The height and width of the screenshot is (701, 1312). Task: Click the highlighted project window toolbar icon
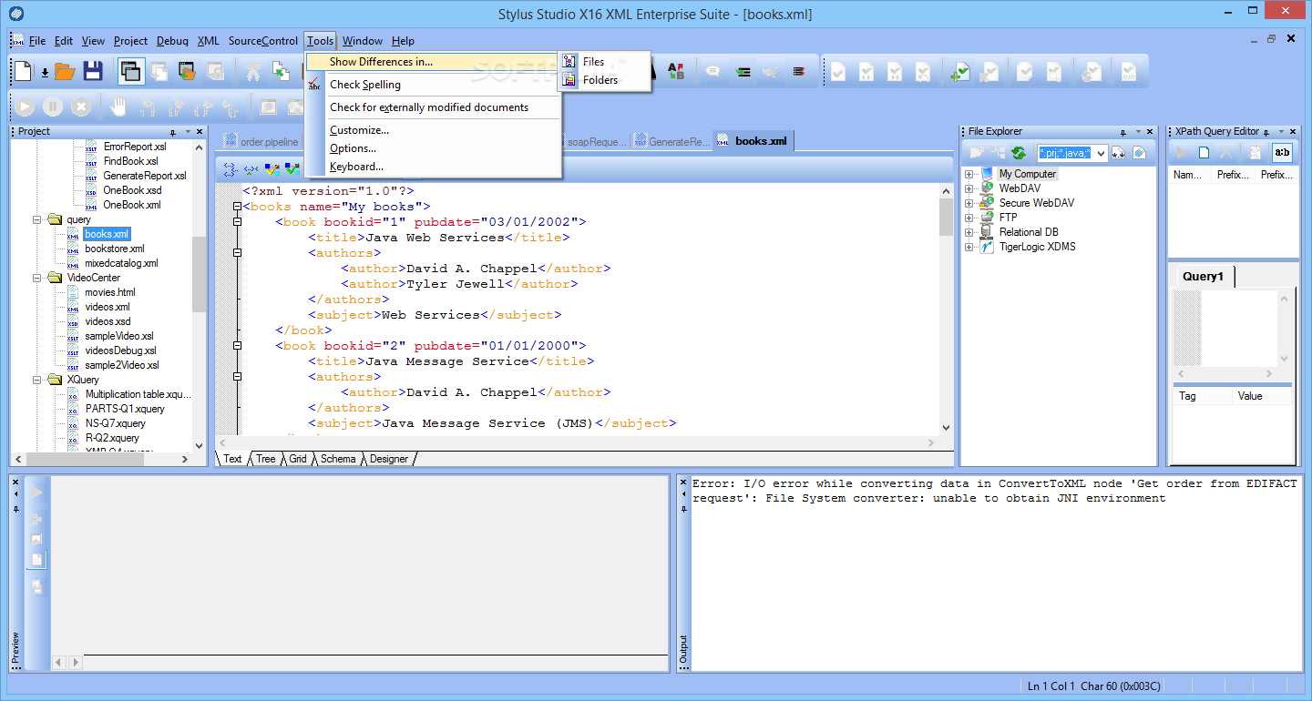130,71
